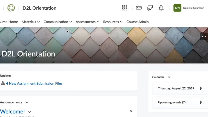Open 4 New Assignment Submission Files link

click(x=34, y=83)
